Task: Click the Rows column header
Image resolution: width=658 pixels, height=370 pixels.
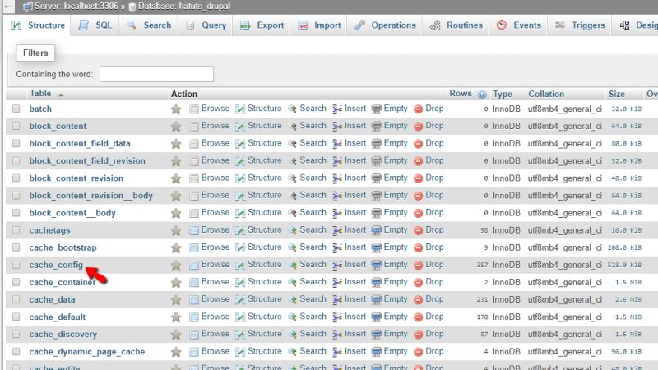Action: pyautogui.click(x=461, y=94)
